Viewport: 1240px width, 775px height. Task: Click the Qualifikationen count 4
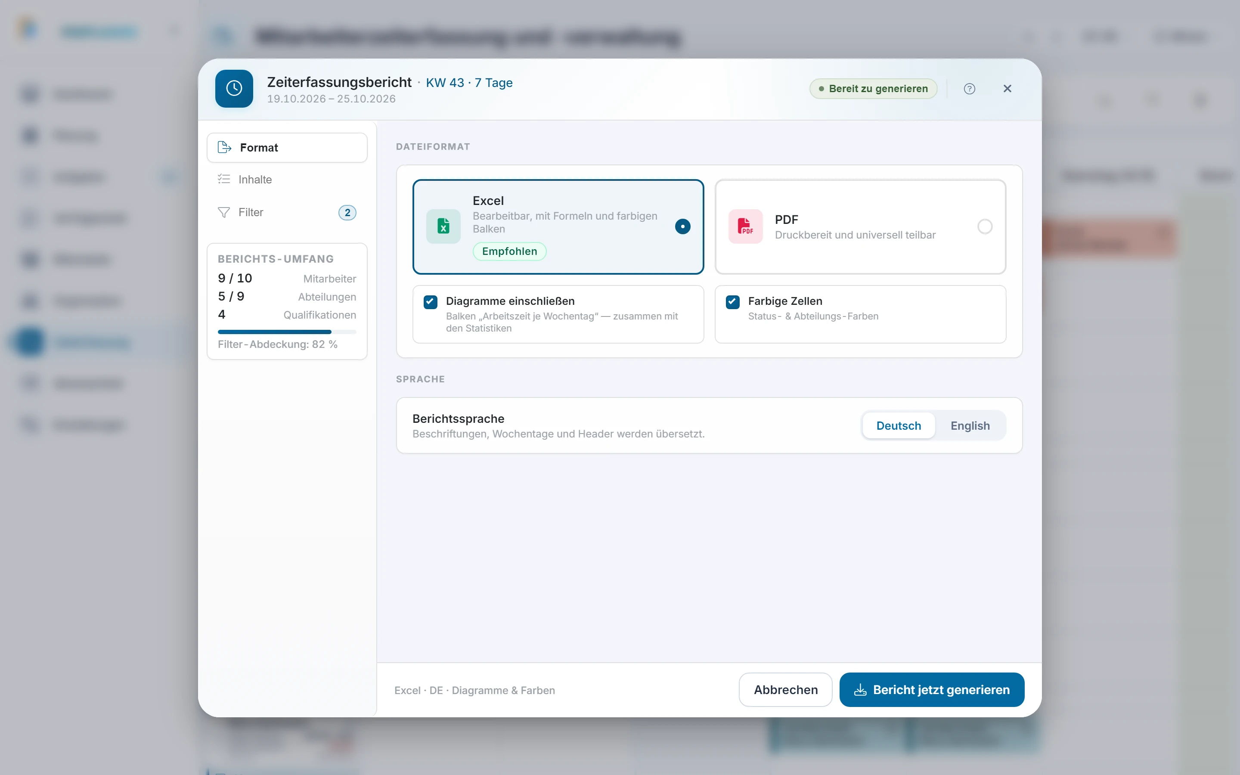point(221,314)
